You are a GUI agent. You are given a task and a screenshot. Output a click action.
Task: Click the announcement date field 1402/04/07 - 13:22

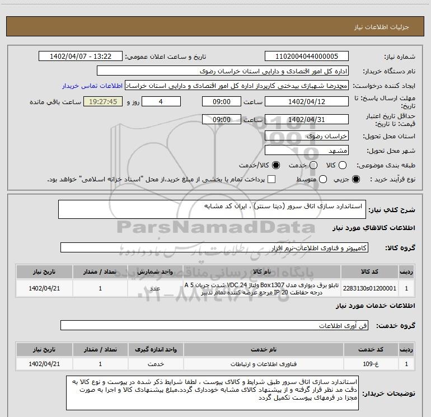click(x=81, y=57)
